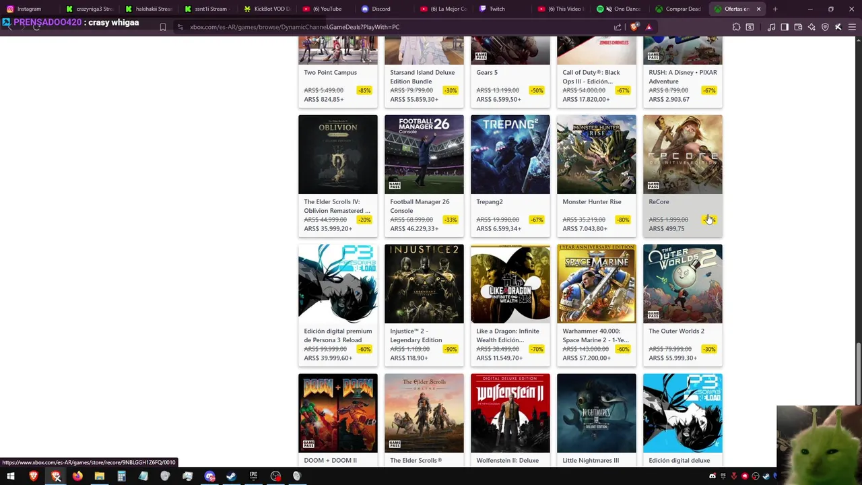Open OBS Studio from the taskbar
The height and width of the screenshot is (485, 862).
(x=275, y=476)
